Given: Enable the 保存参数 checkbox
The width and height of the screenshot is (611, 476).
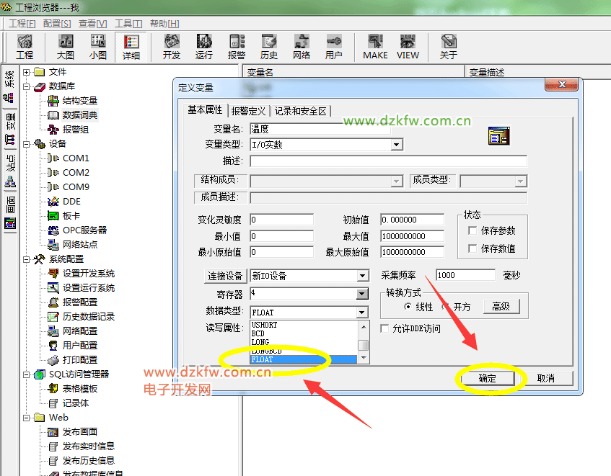Looking at the screenshot, I should (x=473, y=231).
